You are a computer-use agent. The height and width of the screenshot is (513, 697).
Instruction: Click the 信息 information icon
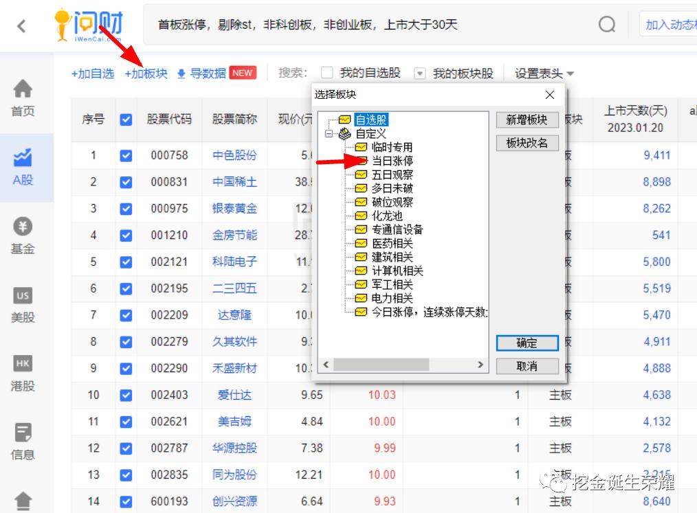tap(23, 435)
